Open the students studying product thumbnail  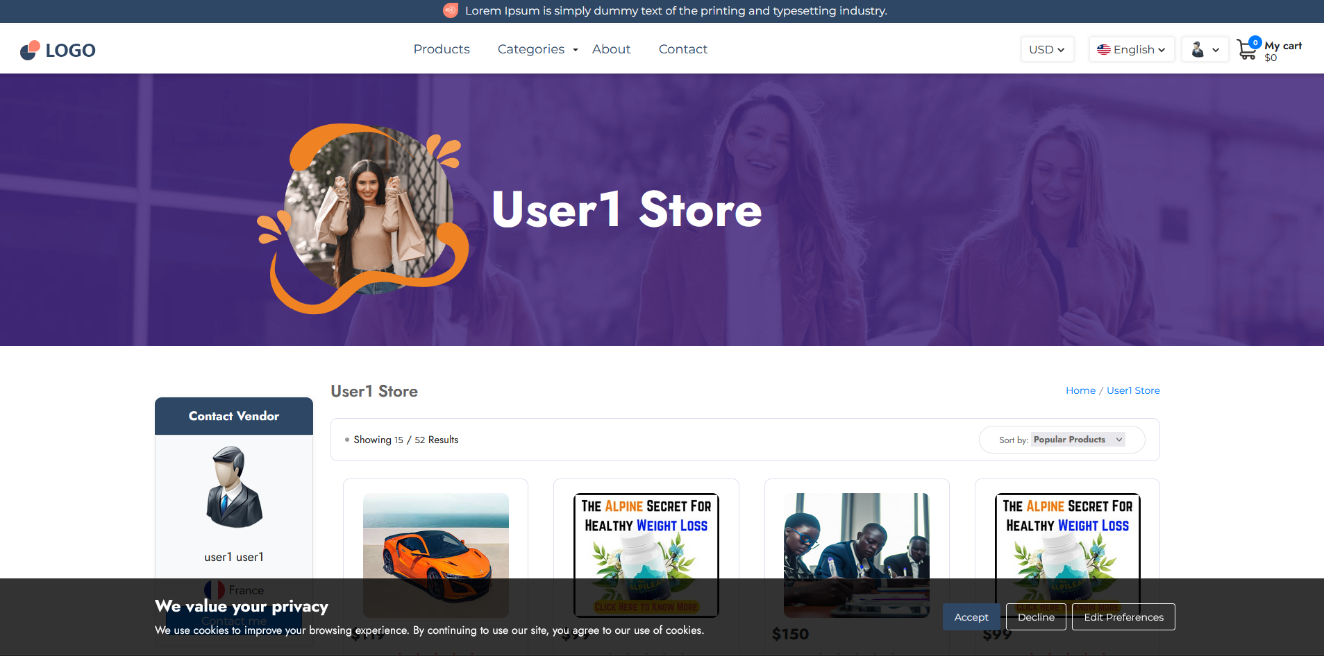point(856,548)
